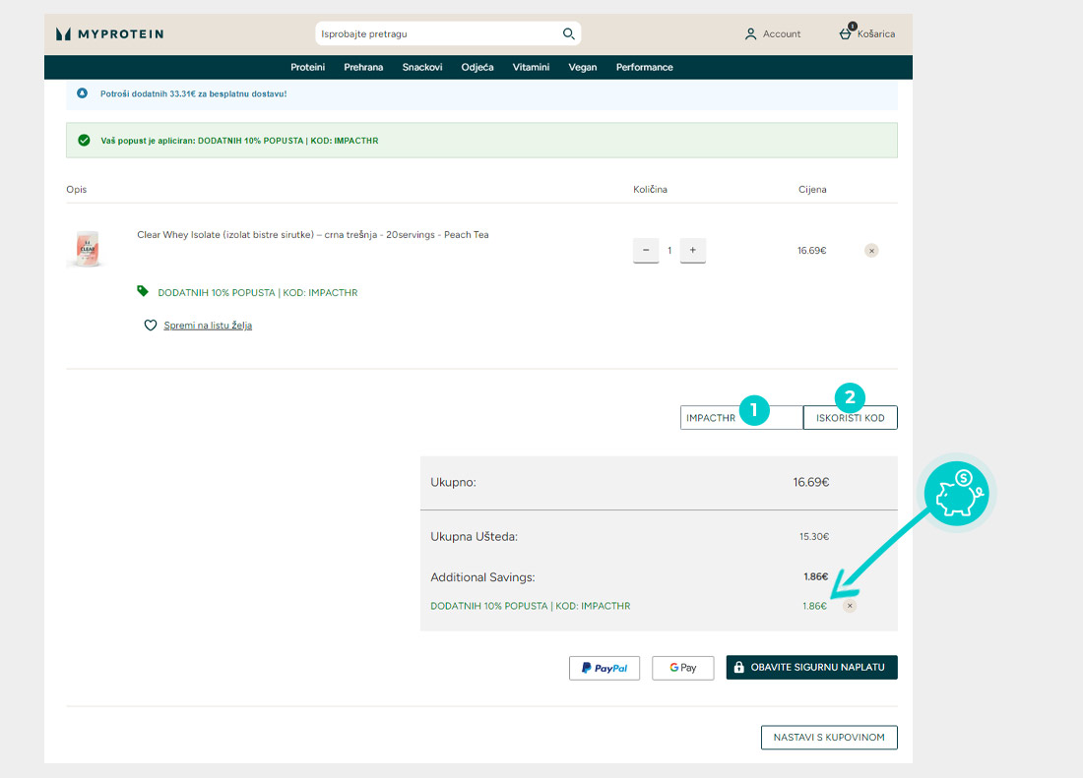Open the Vitamini menu
1083x778 pixels.
pos(531,67)
